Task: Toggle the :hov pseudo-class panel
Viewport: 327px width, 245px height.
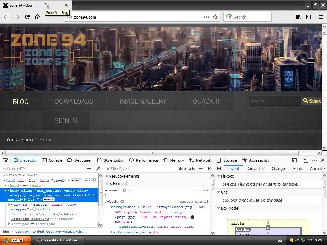Action: 183,169
